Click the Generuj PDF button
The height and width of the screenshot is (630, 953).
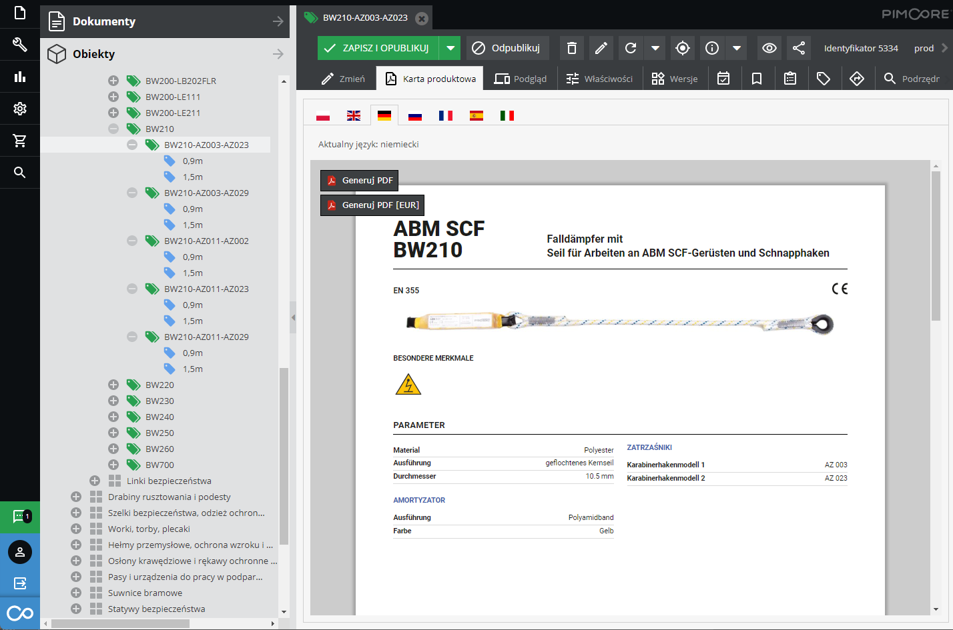359,181
